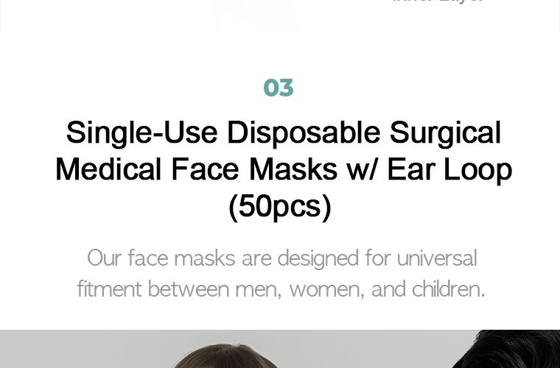Click the brown-haired person in the bottom photo
The height and width of the screenshot is (368, 560).
point(224,356)
